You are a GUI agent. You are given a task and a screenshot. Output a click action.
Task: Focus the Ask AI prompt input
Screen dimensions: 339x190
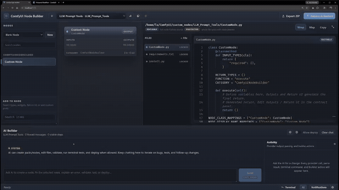click(120, 175)
